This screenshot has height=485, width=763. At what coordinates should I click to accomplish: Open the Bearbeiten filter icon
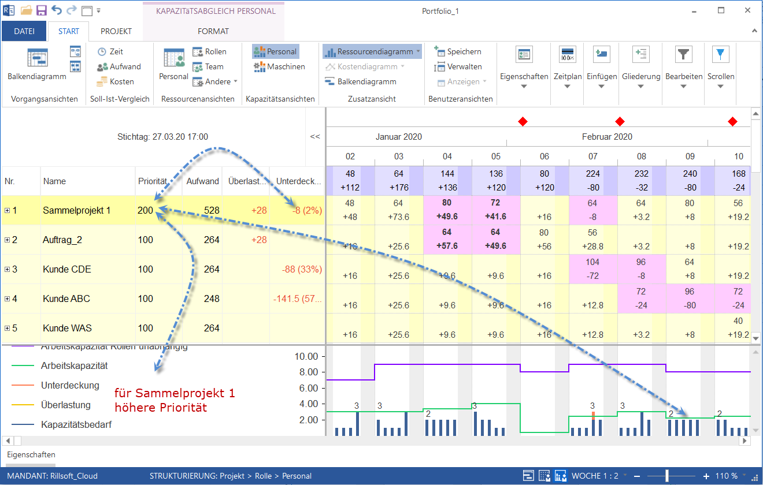pyautogui.click(x=684, y=55)
